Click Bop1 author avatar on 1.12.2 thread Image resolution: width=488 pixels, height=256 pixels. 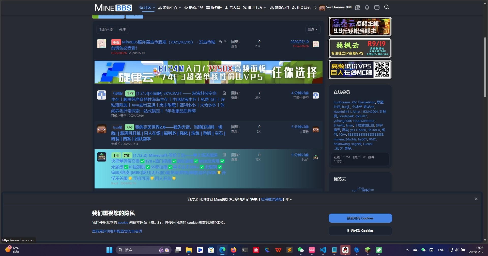[102, 157]
